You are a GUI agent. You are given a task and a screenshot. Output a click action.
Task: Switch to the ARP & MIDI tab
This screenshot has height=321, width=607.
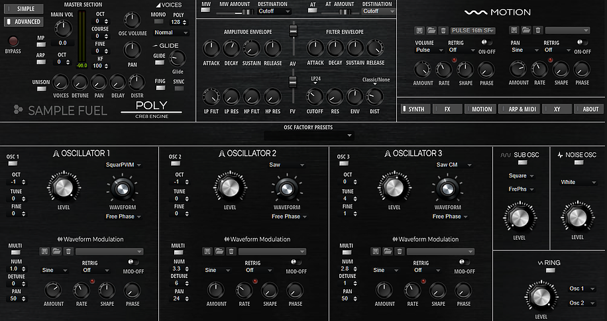pyautogui.click(x=520, y=109)
